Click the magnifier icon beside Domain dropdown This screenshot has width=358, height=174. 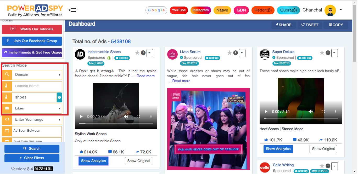7,75
